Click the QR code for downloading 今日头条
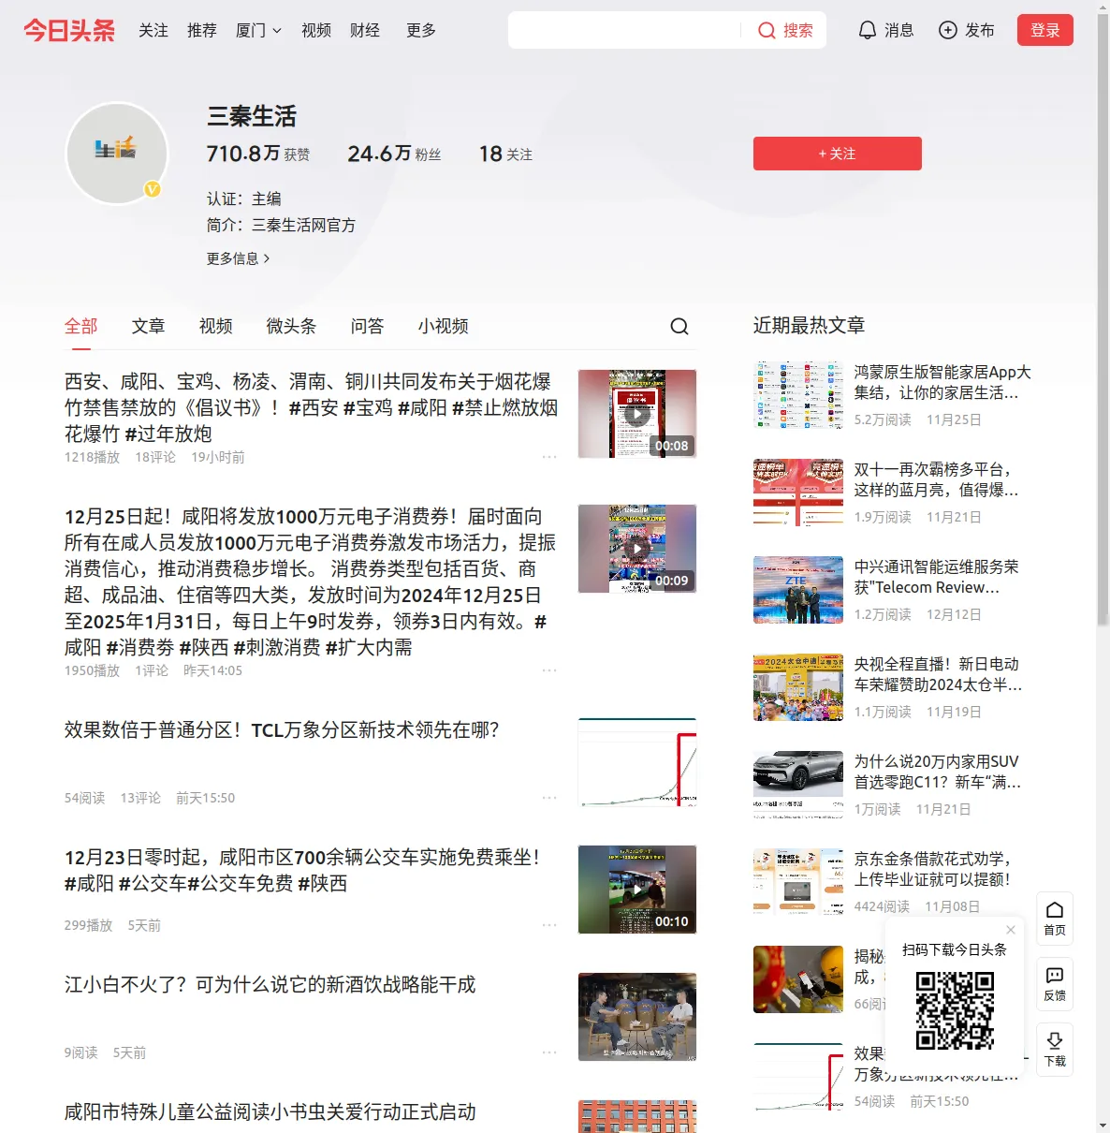This screenshot has width=1110, height=1133. point(955,1010)
